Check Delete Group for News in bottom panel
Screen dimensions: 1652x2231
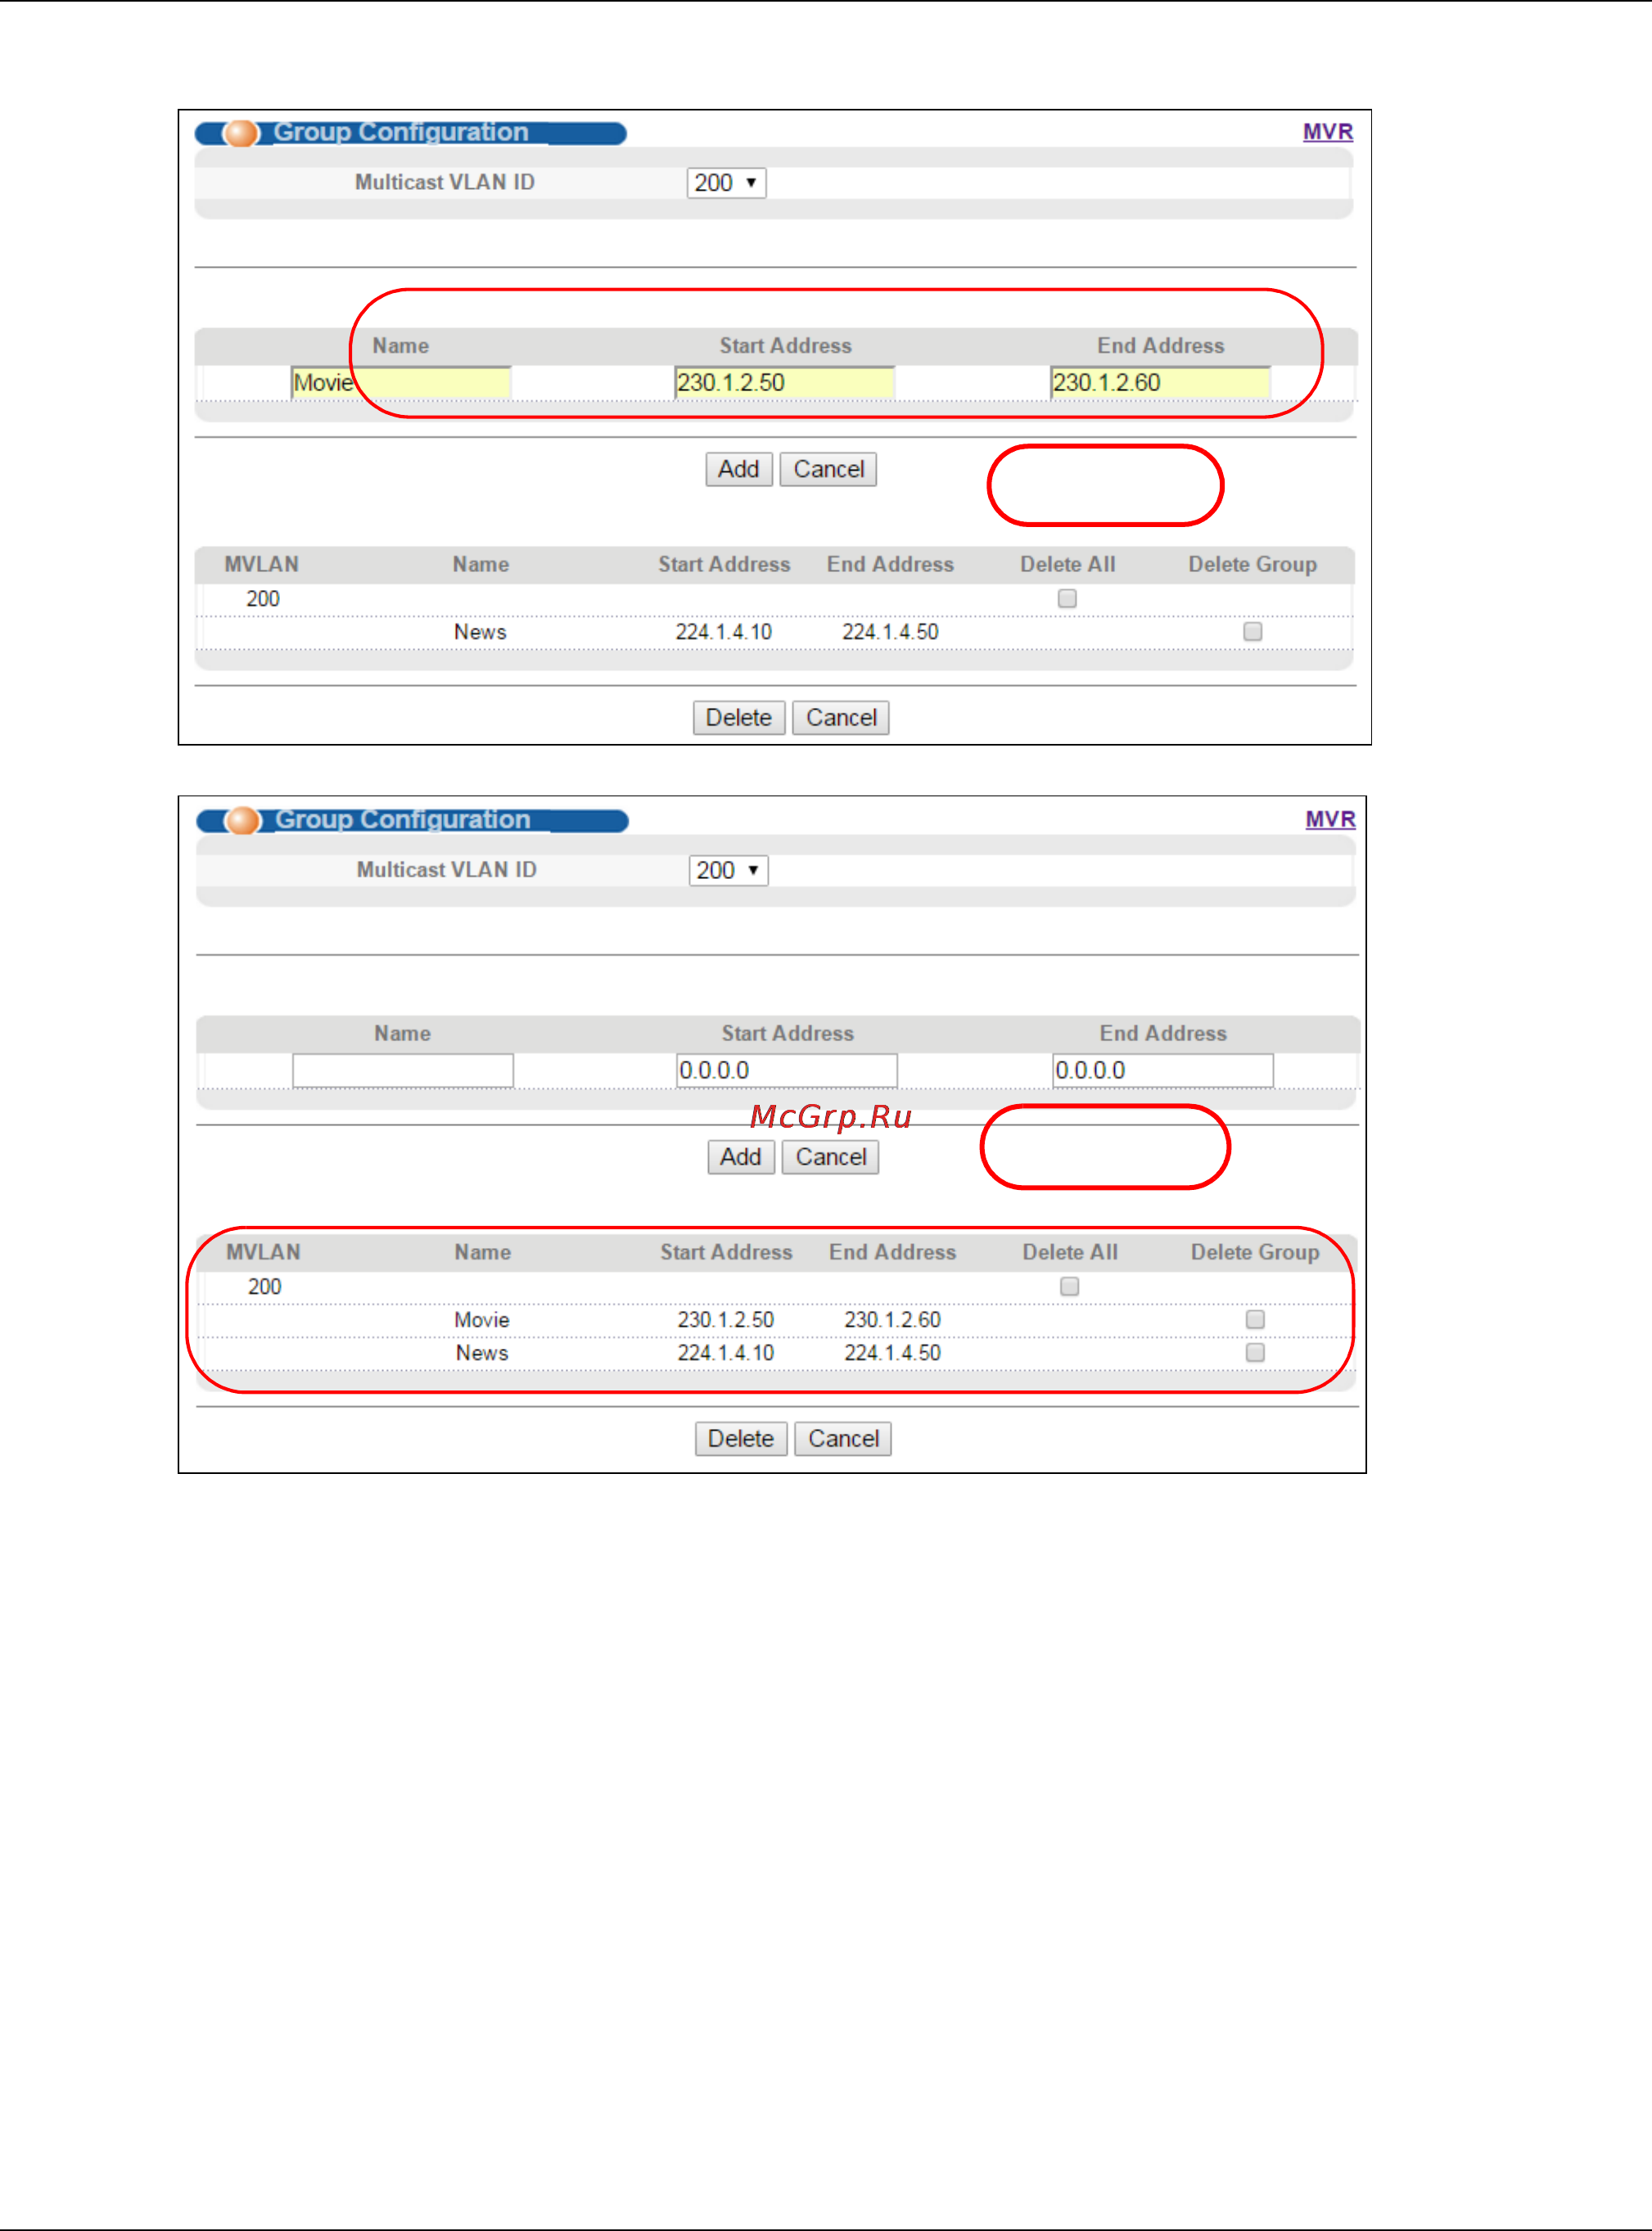[1255, 1352]
